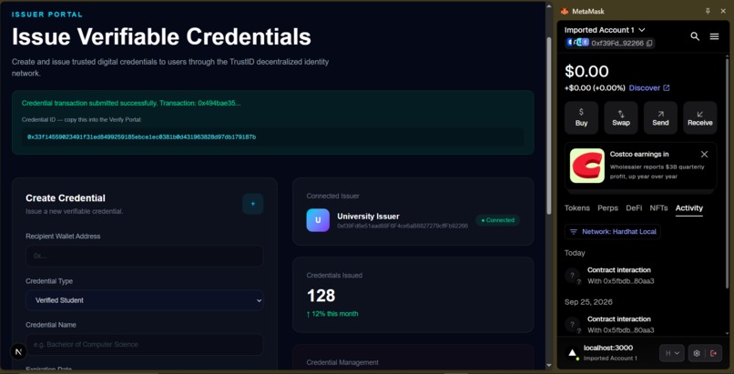Click the Credential ID hash 0x33f14559...
This screenshot has width=734, height=374.
141,137
